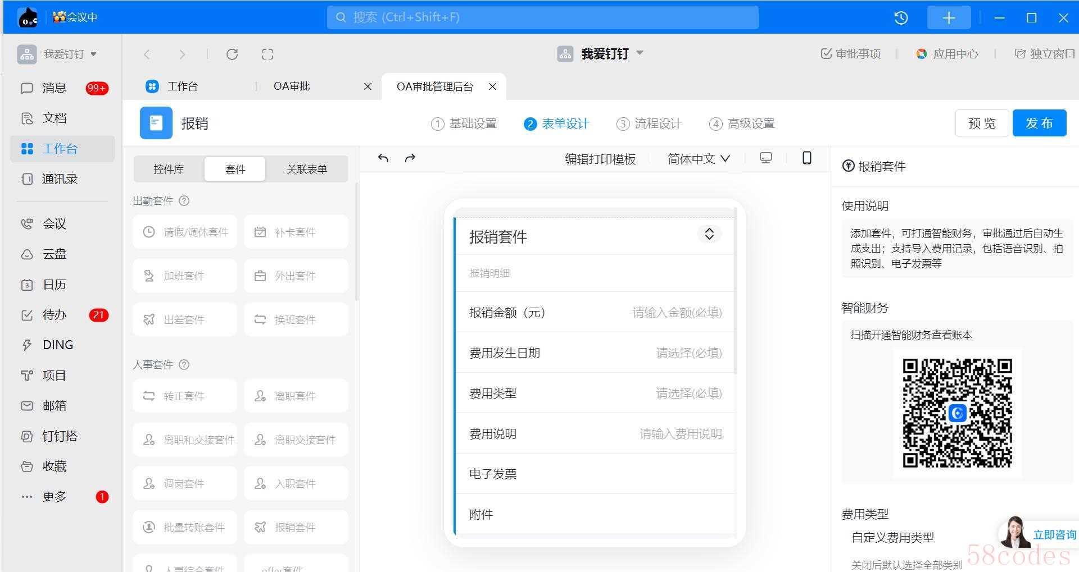The width and height of the screenshot is (1079, 572).
Task: Add the 批量转账套件 component
Action: click(x=185, y=527)
